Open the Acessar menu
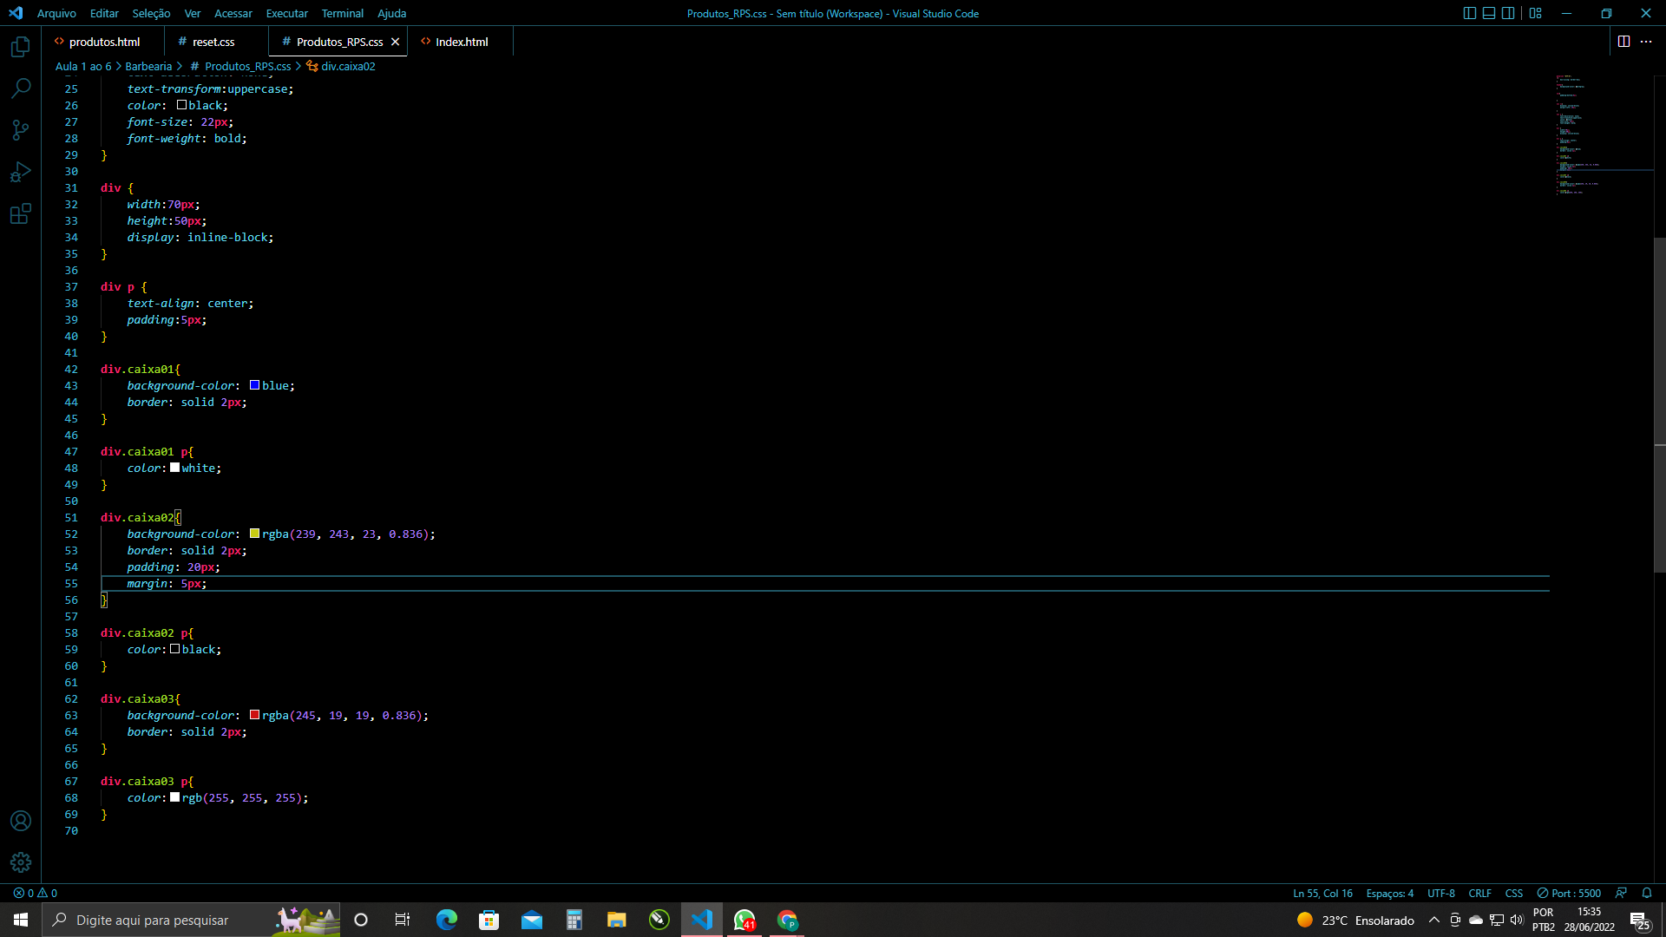 pyautogui.click(x=233, y=13)
